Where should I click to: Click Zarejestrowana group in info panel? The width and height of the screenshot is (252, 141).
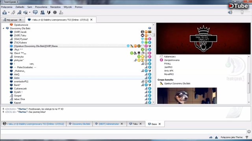[172, 60]
